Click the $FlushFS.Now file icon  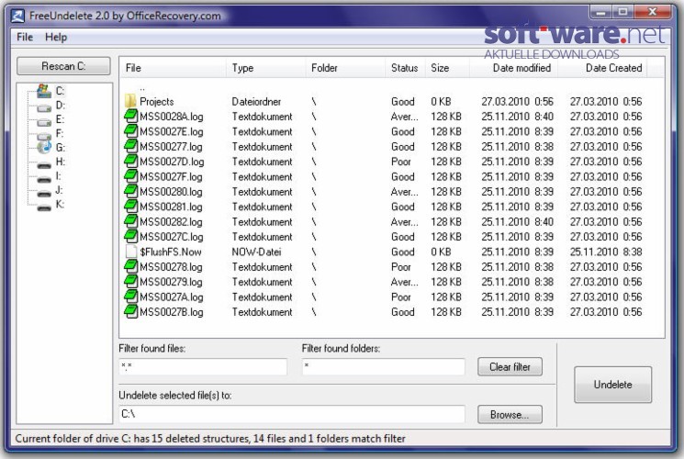[x=130, y=252]
